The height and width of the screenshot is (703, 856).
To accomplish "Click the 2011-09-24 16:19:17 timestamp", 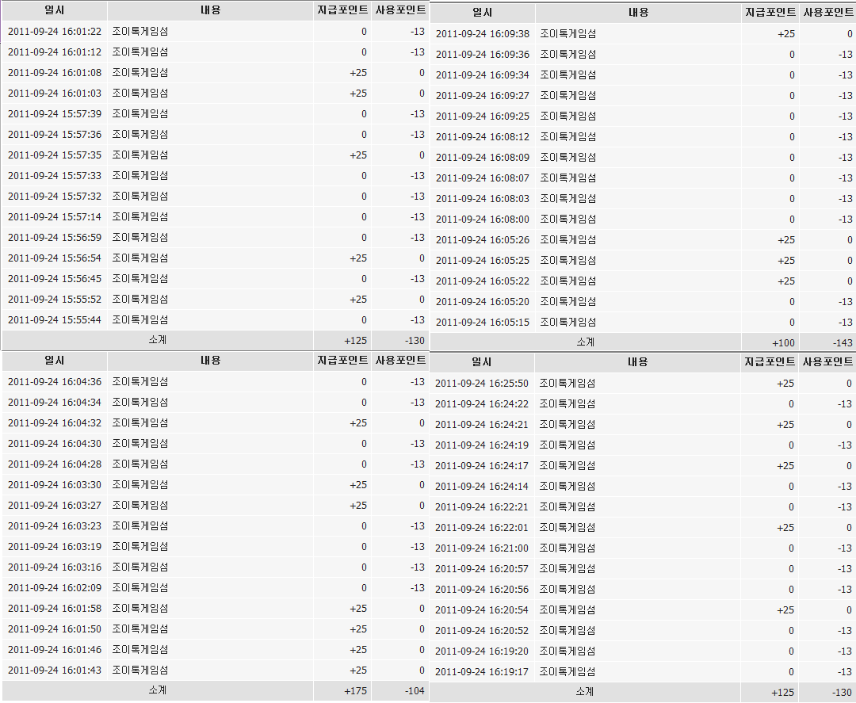I will pos(482,672).
